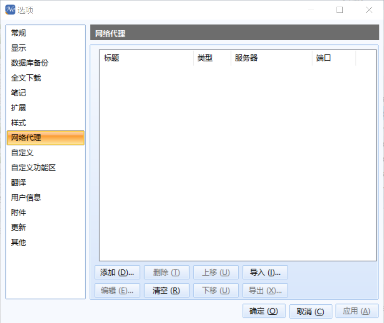Open 更新 settings in sidebar
Screen dimensions: 384x323
pyautogui.click(x=19, y=228)
